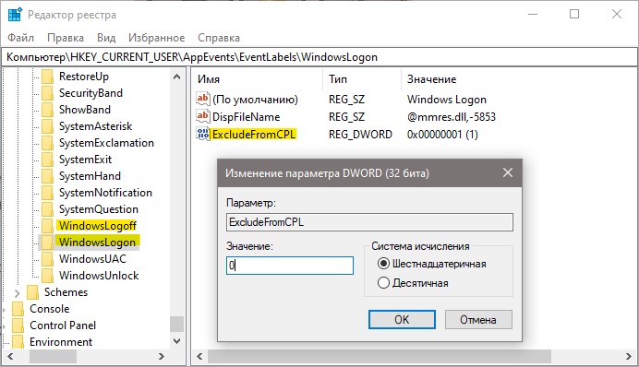639x367 pixels.
Task: Click values pane scrollbar left arrow
Action: click(x=199, y=357)
